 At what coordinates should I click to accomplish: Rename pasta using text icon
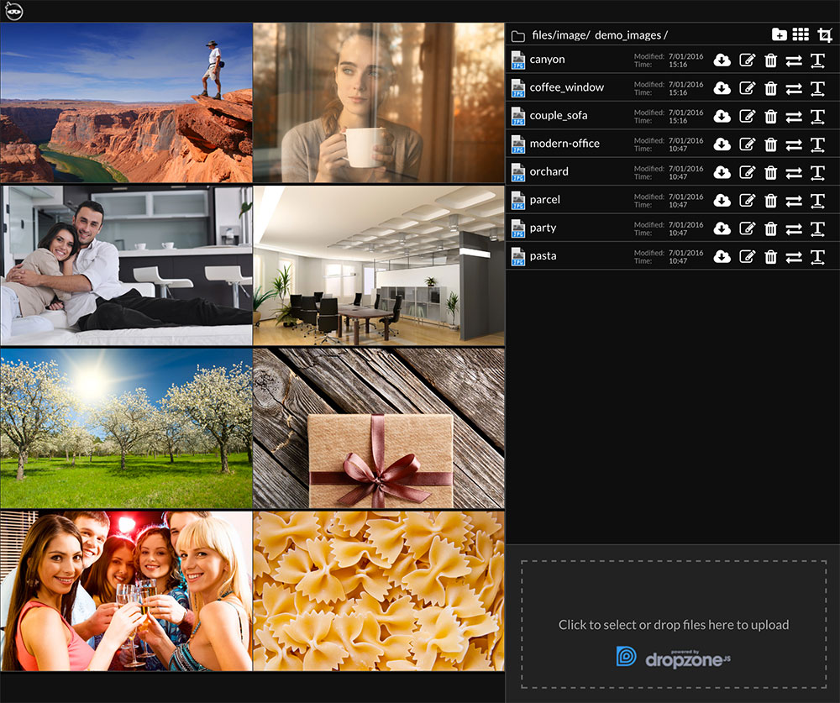pos(817,257)
